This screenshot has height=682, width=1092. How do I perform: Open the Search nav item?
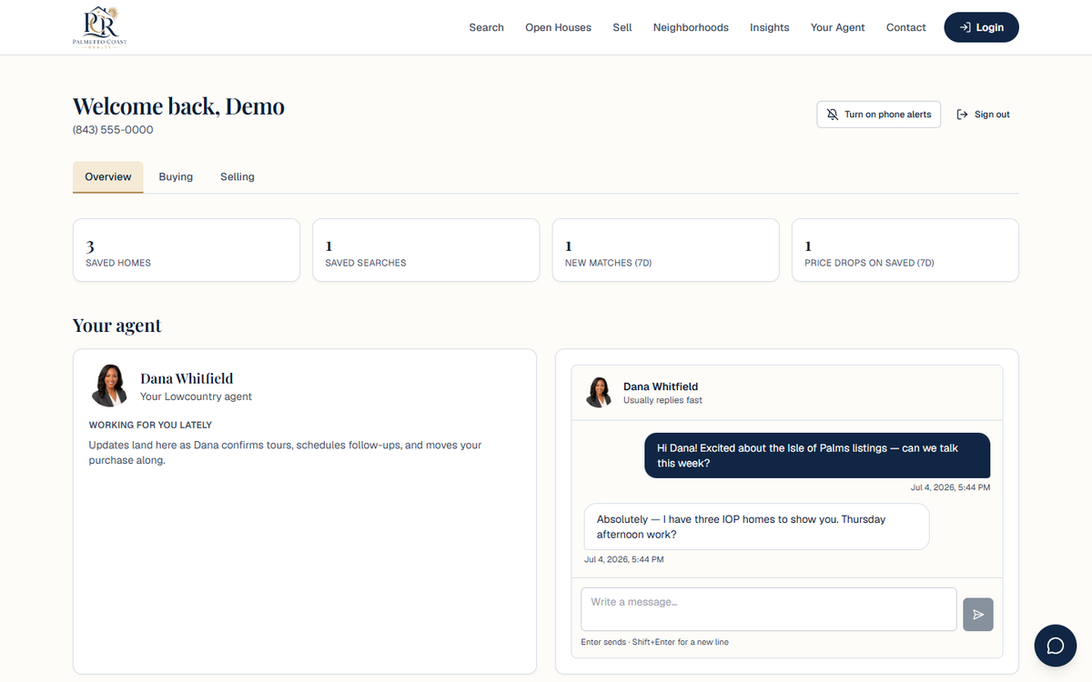click(486, 27)
